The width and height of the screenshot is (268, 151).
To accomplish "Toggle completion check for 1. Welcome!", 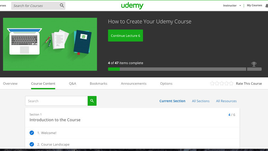I will tap(32, 133).
